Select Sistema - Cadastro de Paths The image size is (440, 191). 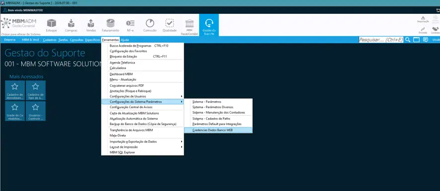click(x=219, y=119)
